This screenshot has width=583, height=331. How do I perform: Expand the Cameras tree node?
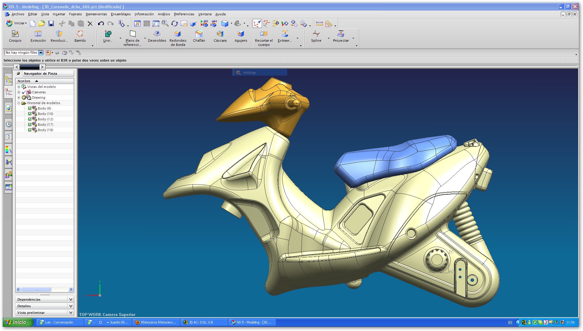coord(19,92)
